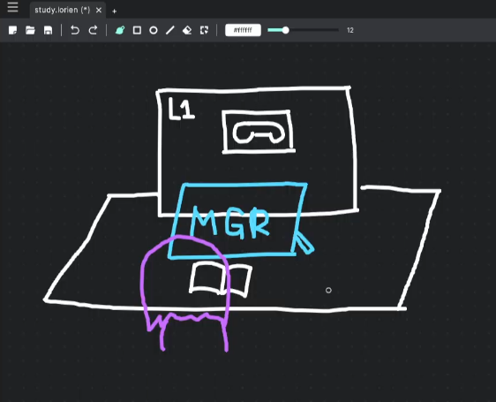
Task: Activate the Selection tool
Action: 205,30
